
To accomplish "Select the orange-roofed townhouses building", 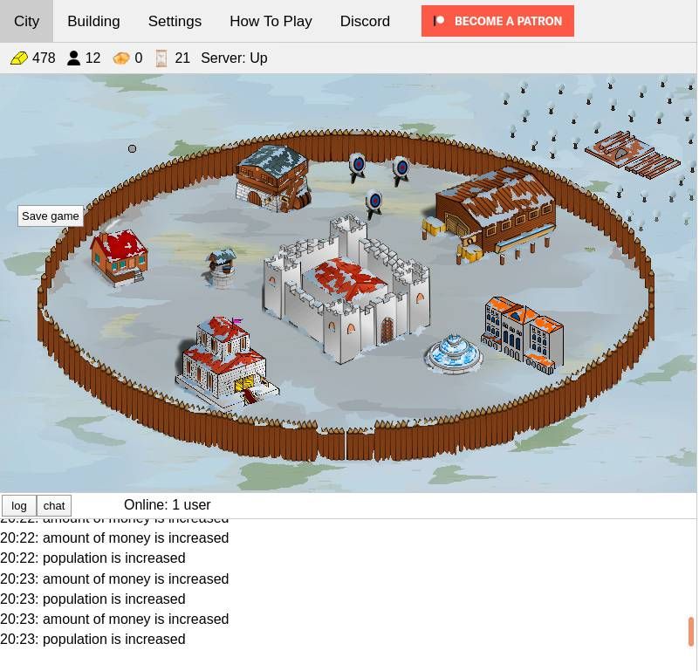I will click(523, 334).
